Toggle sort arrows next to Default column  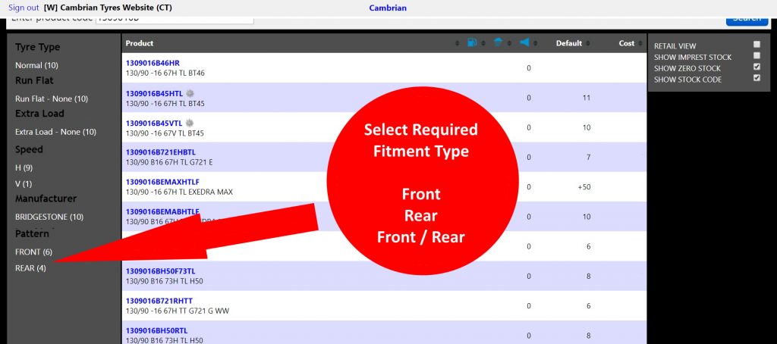(x=588, y=43)
